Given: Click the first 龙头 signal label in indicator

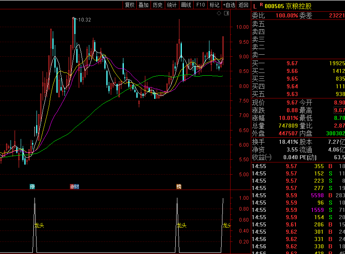Looking at the screenshot, I should (39, 226).
